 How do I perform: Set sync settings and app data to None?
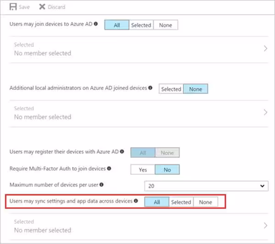point(205,202)
